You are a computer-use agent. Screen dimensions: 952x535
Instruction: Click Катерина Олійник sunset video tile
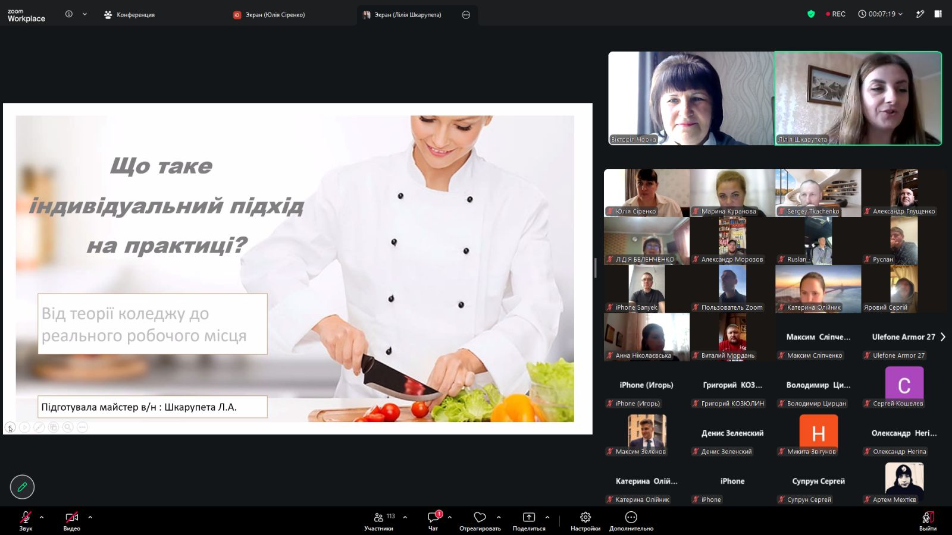818,289
